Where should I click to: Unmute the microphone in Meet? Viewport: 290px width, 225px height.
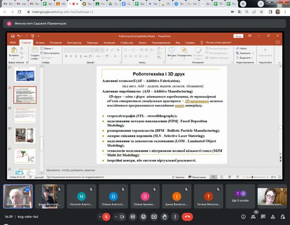(106, 217)
